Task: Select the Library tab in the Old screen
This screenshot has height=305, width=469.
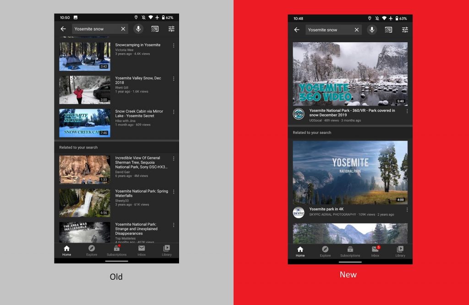Action: [x=167, y=251]
